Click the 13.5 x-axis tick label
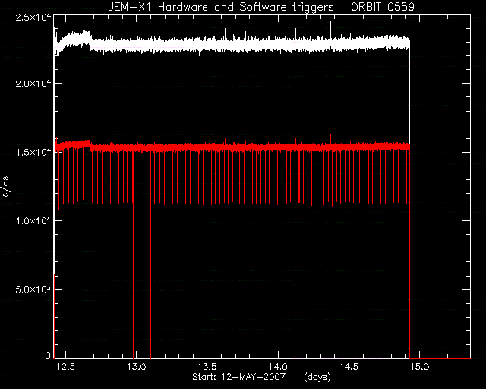The height and width of the screenshot is (389, 486). point(207,367)
